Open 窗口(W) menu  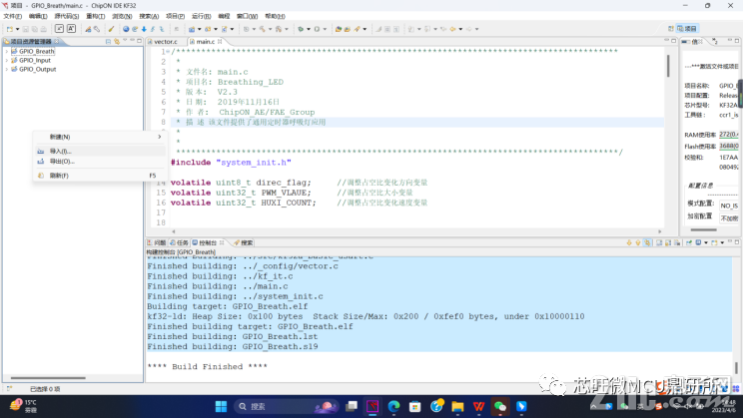(247, 16)
